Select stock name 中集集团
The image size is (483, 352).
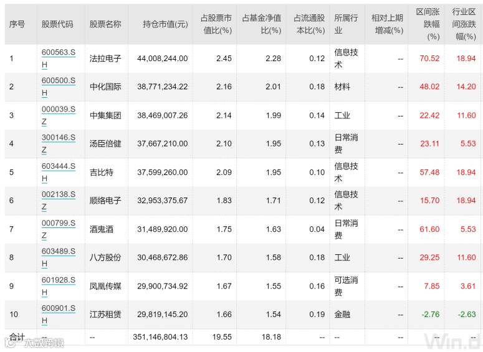coord(105,115)
